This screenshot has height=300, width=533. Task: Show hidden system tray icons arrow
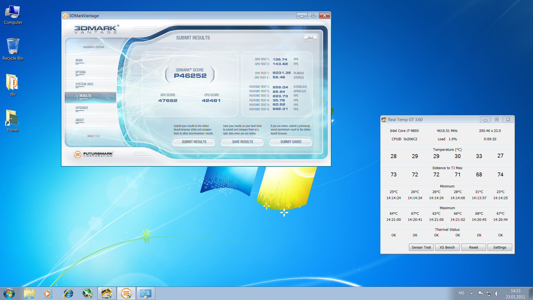click(x=471, y=293)
